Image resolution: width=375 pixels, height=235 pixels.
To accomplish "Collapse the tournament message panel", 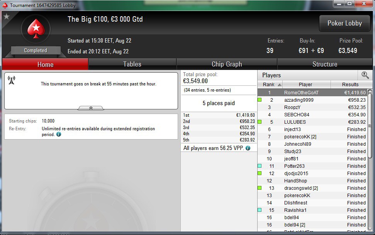I will click(x=91, y=108).
